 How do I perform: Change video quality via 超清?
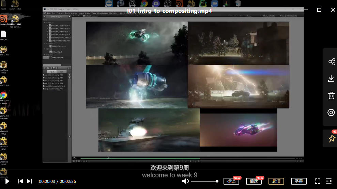[x=276, y=181]
